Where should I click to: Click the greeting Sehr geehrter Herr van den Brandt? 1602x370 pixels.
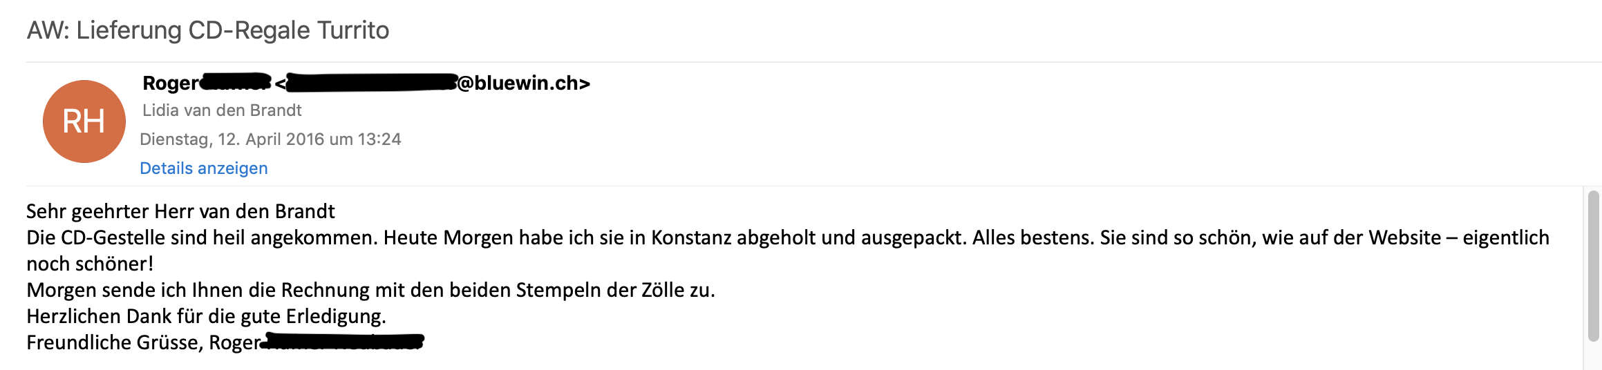click(x=180, y=211)
